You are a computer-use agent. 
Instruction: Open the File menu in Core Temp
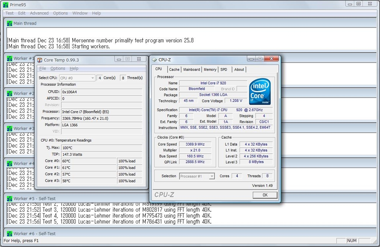pyautogui.click(x=43, y=69)
